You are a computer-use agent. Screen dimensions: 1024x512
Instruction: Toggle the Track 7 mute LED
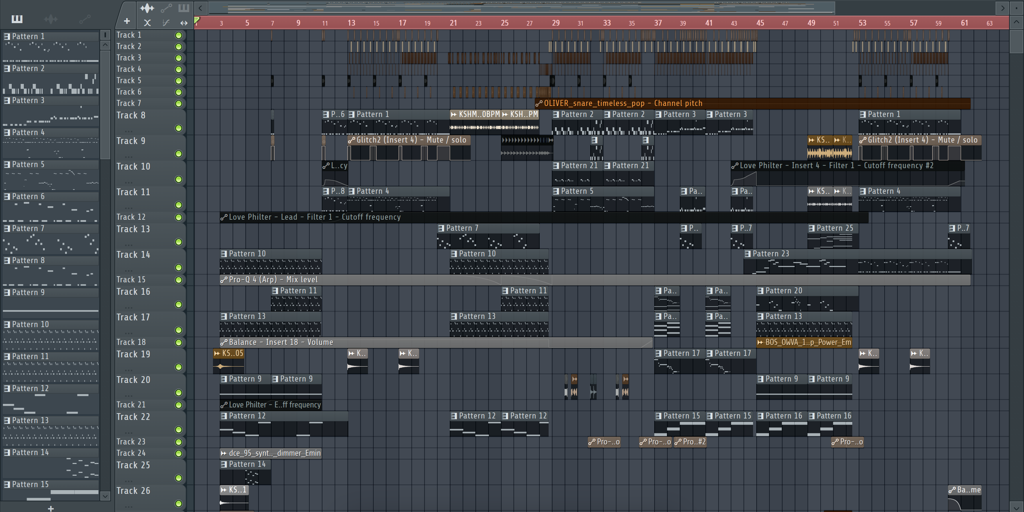[x=179, y=104]
